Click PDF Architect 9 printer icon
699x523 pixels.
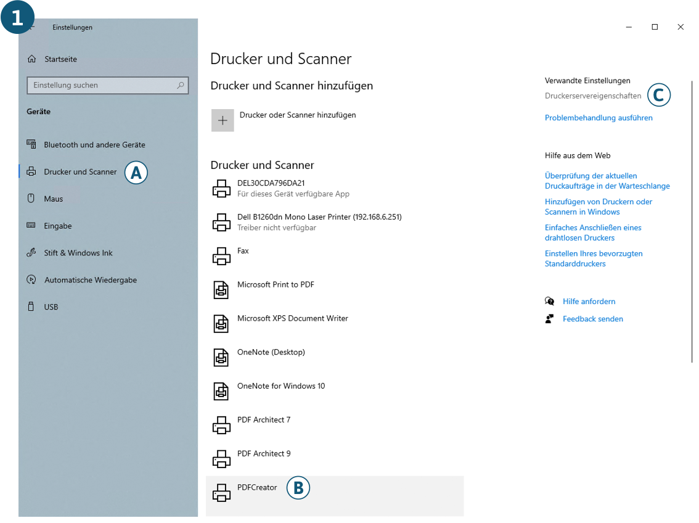(221, 459)
